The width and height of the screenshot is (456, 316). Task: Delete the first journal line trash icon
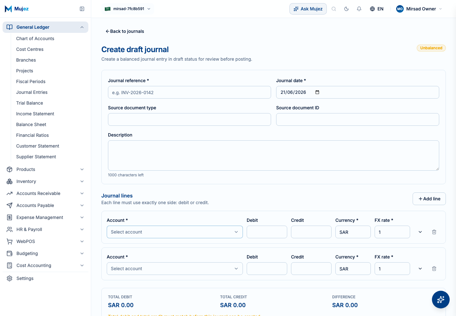click(x=434, y=232)
